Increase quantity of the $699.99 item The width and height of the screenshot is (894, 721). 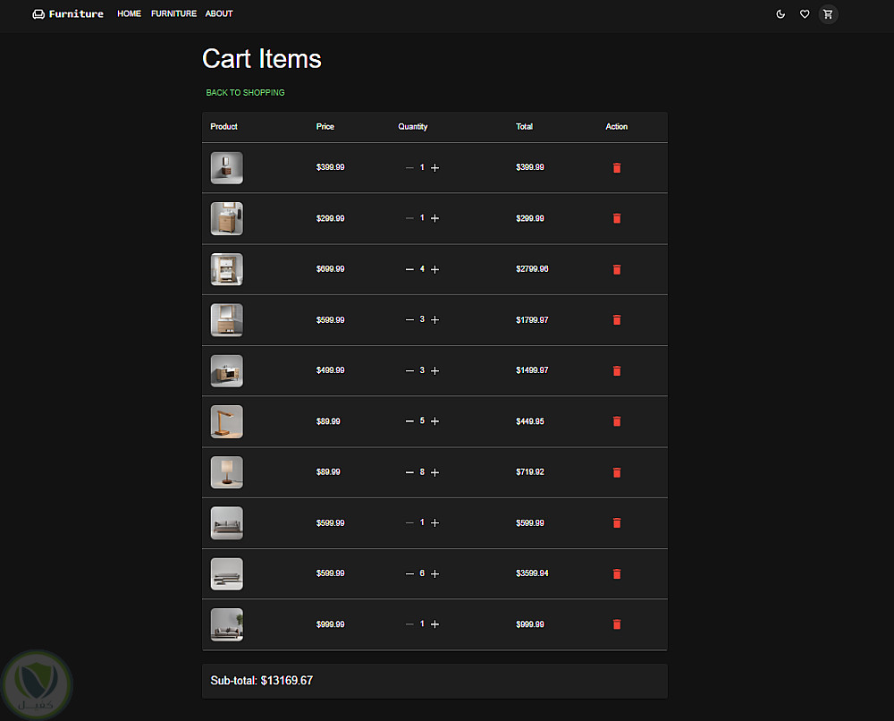click(435, 269)
